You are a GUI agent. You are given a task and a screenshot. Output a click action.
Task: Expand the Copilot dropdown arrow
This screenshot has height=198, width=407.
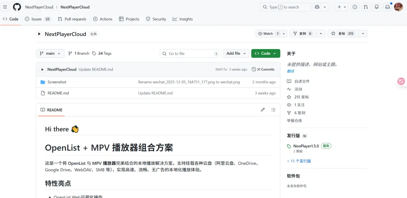(325, 7)
